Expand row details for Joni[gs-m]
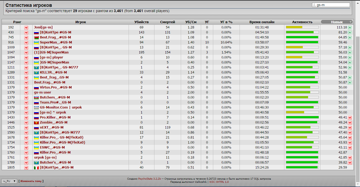This screenshot has height=187, width=360. (26, 27)
